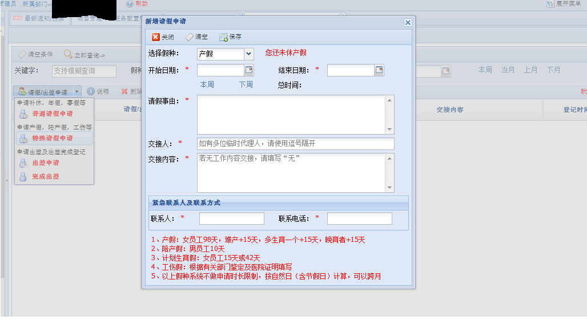
Task: Click the 下周 link under start date
Action: [x=246, y=85]
